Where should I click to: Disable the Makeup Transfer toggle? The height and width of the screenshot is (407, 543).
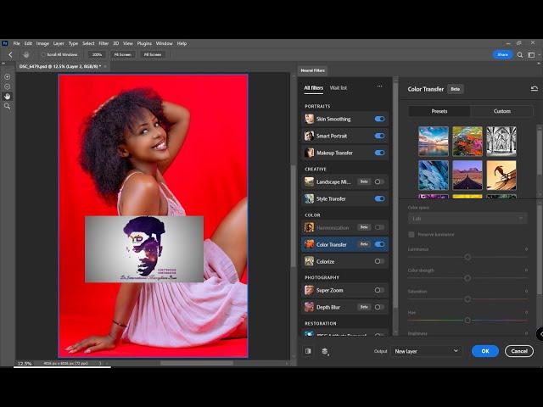click(x=379, y=153)
